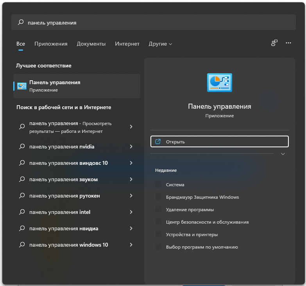Select the Все tab
Image resolution: width=306 pixels, height=286 pixels.
21,44
